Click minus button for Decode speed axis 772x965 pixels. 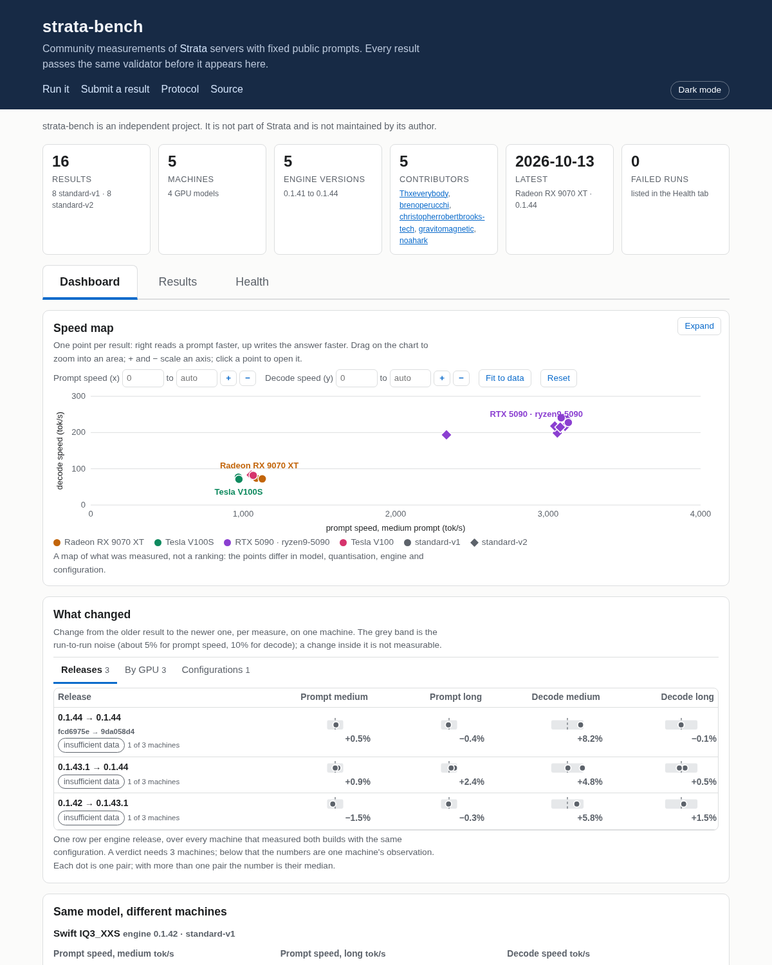point(461,378)
